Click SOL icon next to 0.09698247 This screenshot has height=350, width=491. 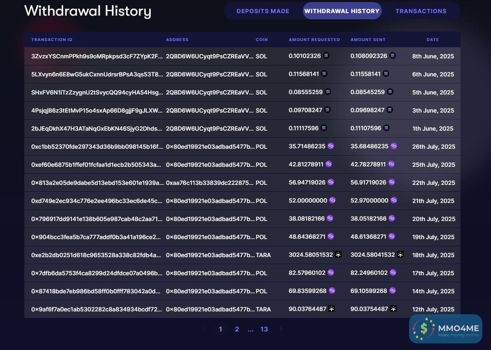point(390,110)
